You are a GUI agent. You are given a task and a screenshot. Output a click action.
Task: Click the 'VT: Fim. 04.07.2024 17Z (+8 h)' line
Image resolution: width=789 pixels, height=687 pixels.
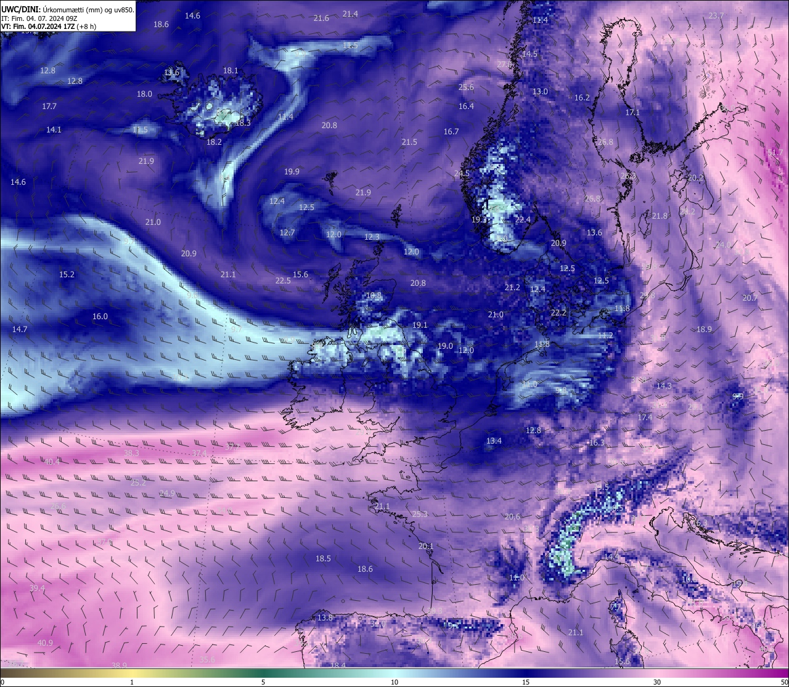point(49,26)
